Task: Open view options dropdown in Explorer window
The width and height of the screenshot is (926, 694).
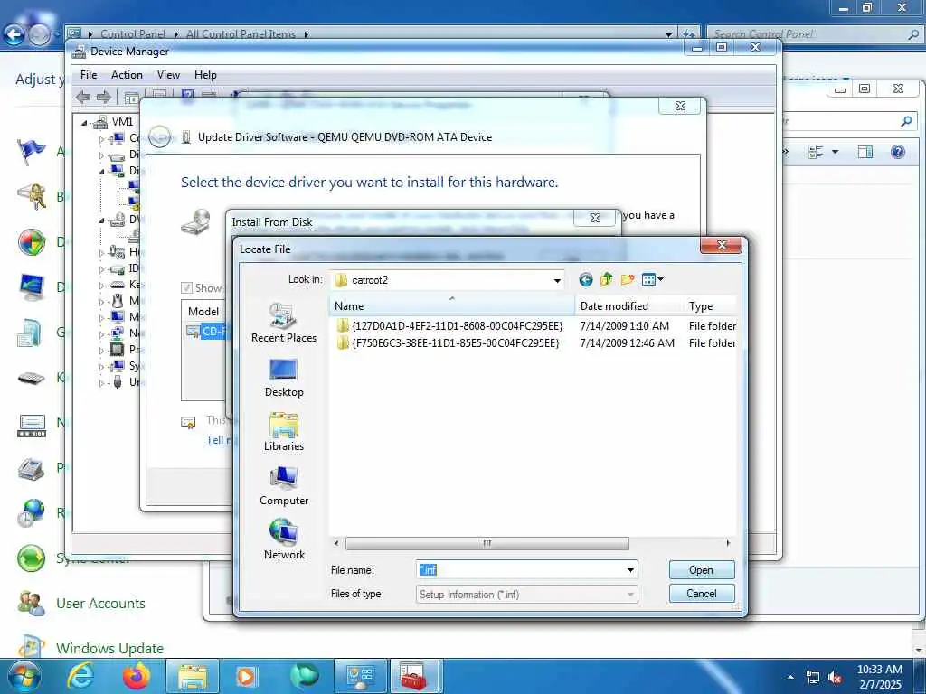Action: coord(835,152)
